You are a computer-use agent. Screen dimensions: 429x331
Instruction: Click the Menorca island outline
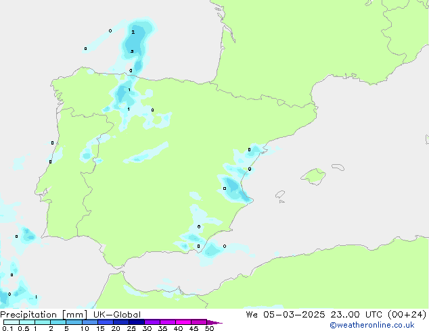[338, 167]
